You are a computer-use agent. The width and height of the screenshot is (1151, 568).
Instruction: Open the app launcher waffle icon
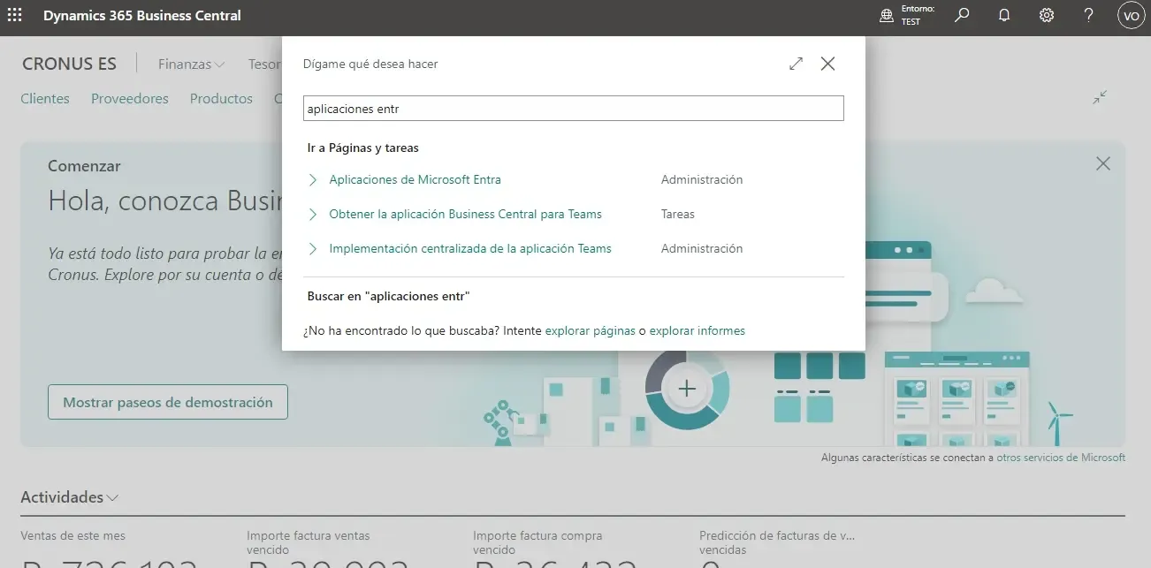point(15,15)
